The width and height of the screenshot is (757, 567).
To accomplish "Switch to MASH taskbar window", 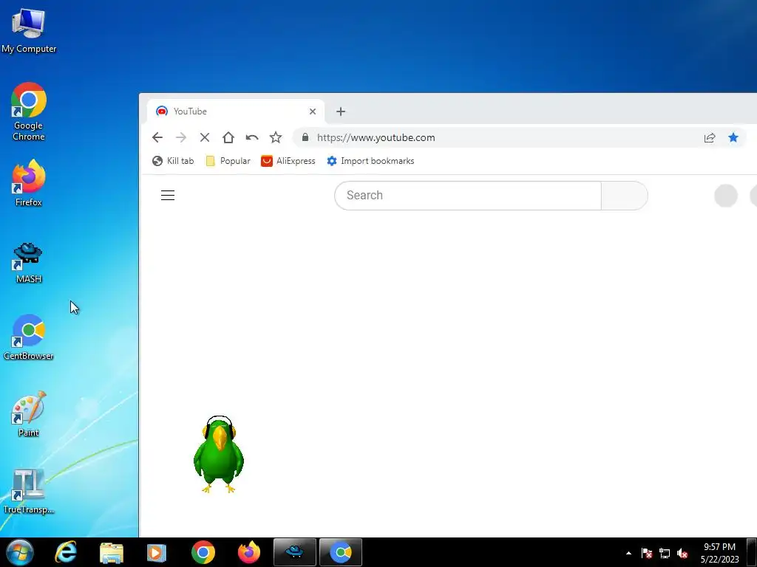I will pyautogui.click(x=295, y=552).
